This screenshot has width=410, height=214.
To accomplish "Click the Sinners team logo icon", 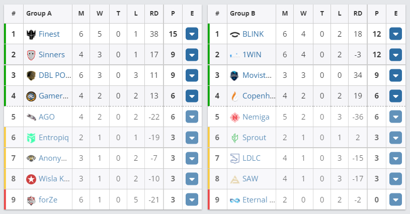I will click(x=31, y=55).
